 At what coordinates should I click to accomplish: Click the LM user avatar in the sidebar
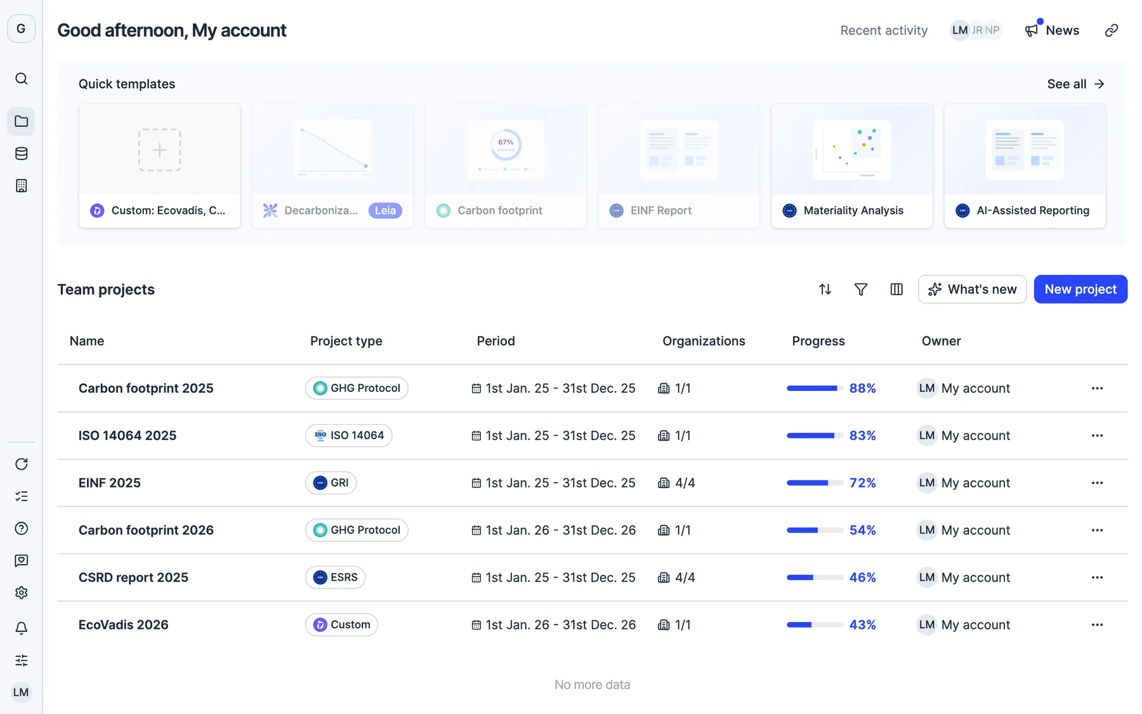click(x=21, y=692)
